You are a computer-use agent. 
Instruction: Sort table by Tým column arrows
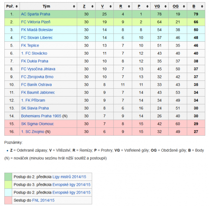click(x=74, y=7)
